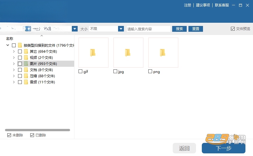
Task: Open the 大小 不限 size dropdown
Action: [x=121, y=29]
